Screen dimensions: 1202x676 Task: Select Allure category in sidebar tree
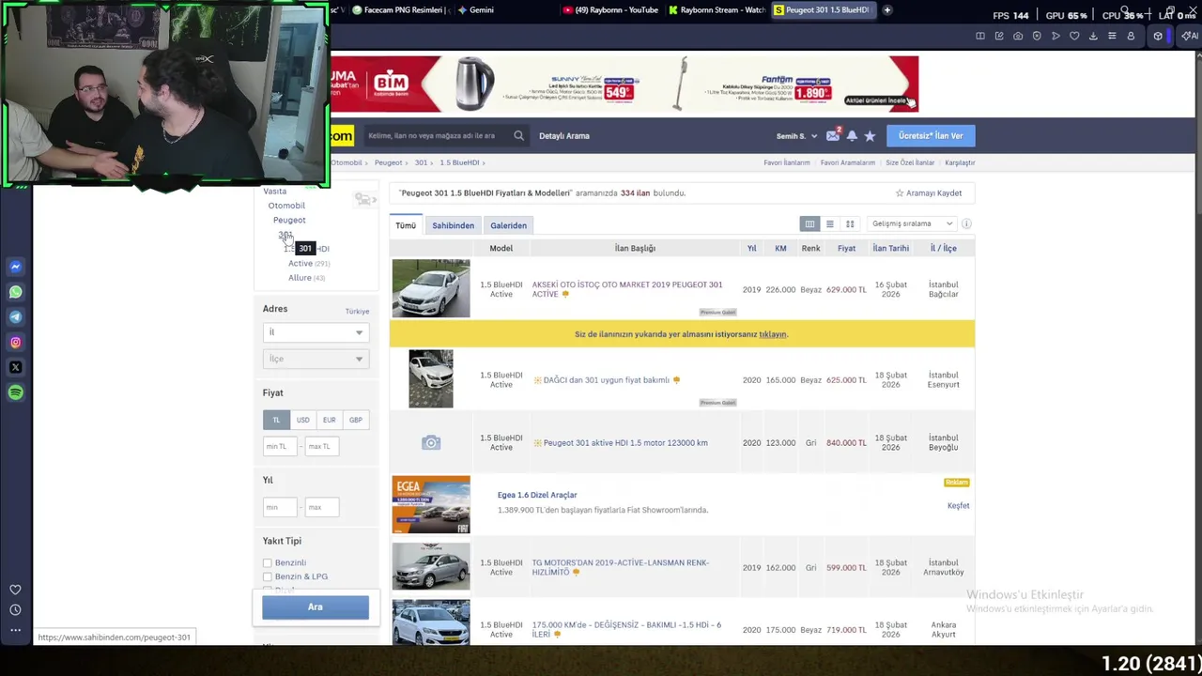tap(300, 278)
